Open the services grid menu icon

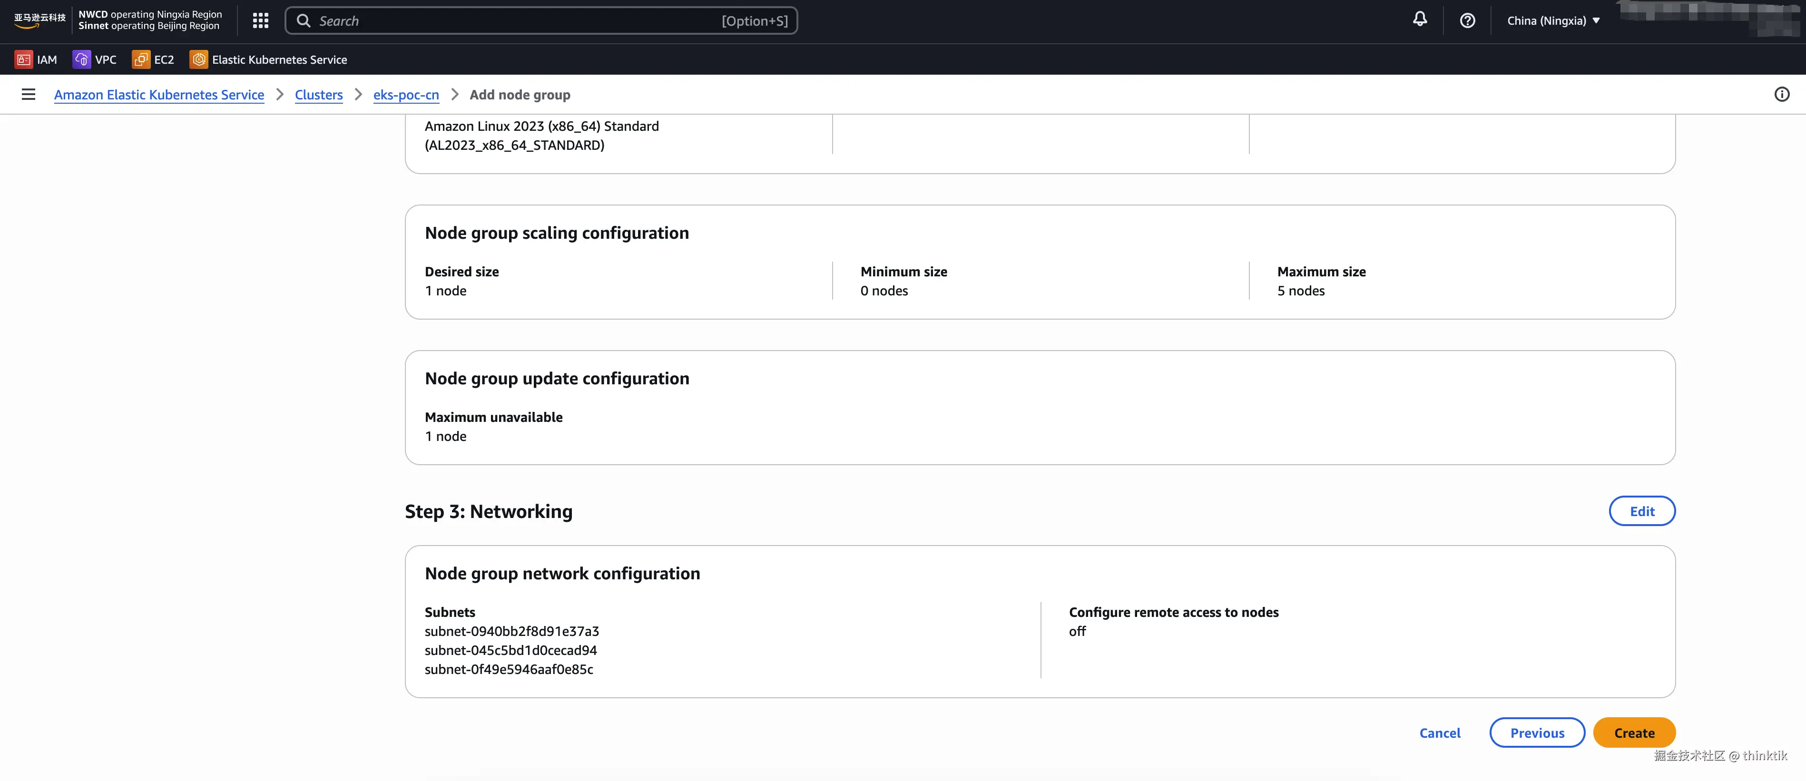[x=260, y=21]
